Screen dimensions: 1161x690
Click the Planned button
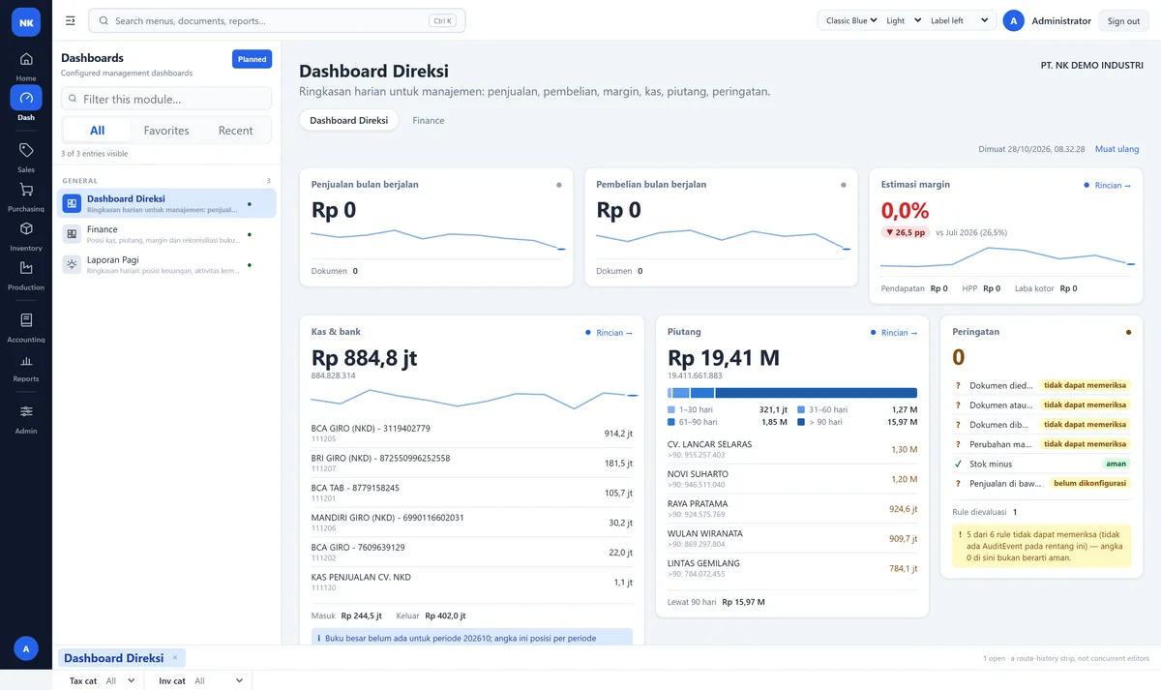[253, 59]
